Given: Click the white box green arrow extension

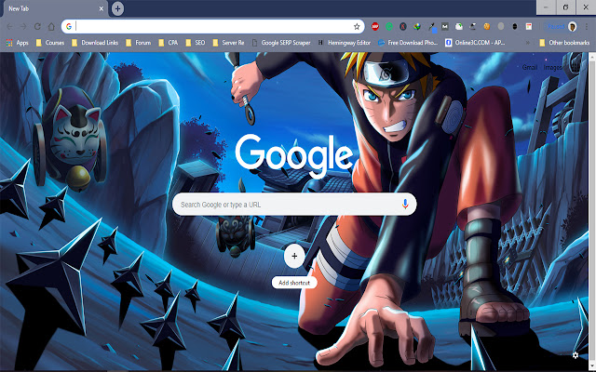Looking at the screenshot, I should (x=459, y=26).
